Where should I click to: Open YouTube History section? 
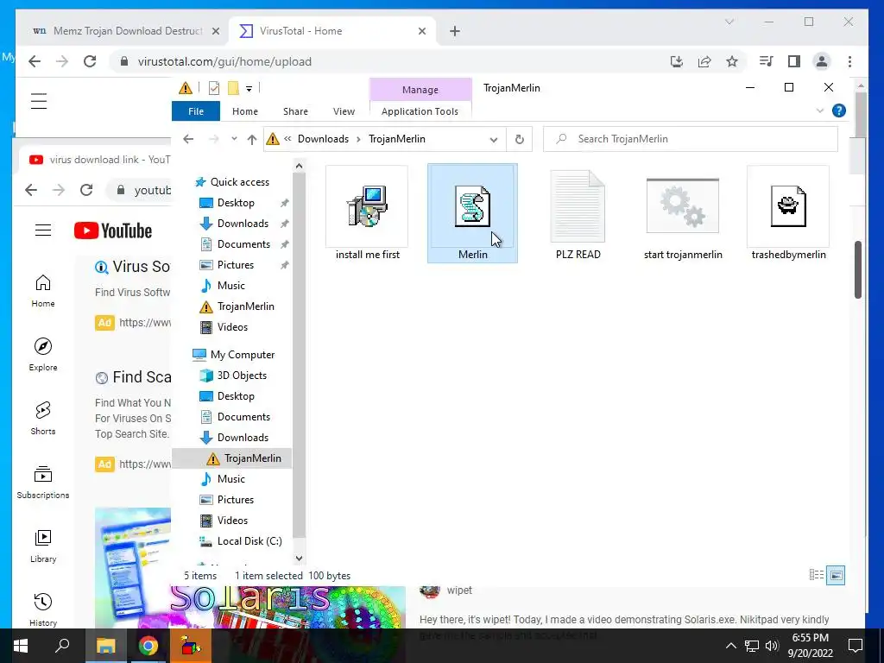43,610
